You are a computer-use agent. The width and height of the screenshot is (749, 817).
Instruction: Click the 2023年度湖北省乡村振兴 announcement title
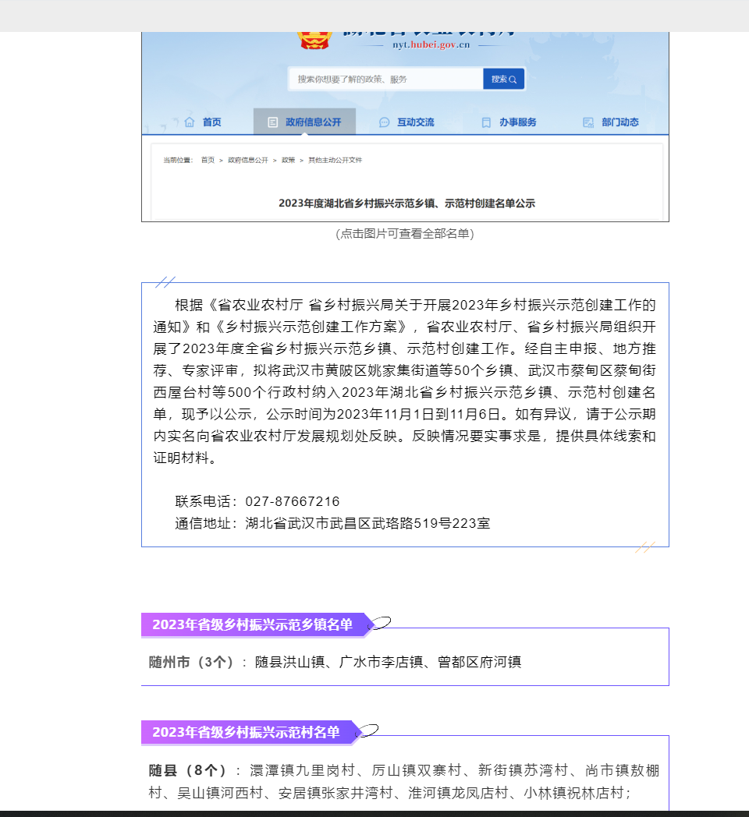click(x=406, y=203)
